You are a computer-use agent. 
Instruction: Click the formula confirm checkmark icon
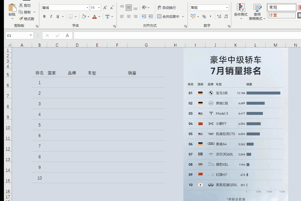pyautogui.click(x=57, y=35)
